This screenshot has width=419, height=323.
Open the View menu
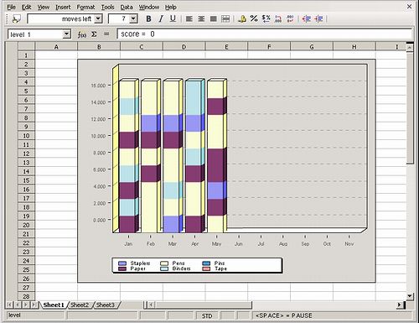click(x=44, y=7)
